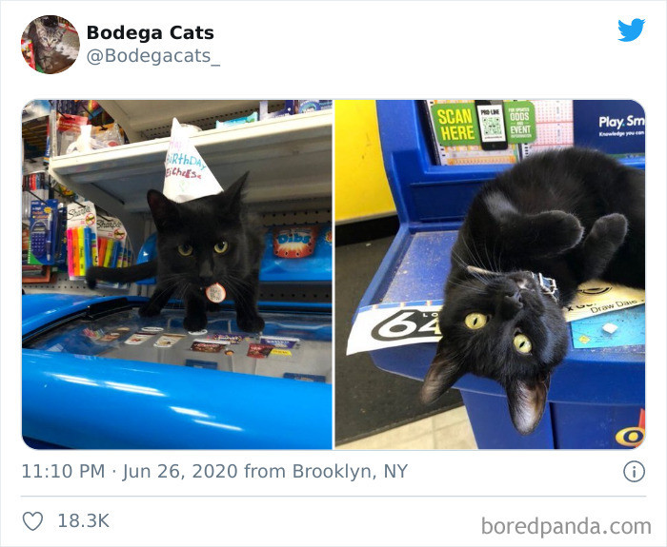Click the ODDS EVENT green sign

pyautogui.click(x=519, y=123)
